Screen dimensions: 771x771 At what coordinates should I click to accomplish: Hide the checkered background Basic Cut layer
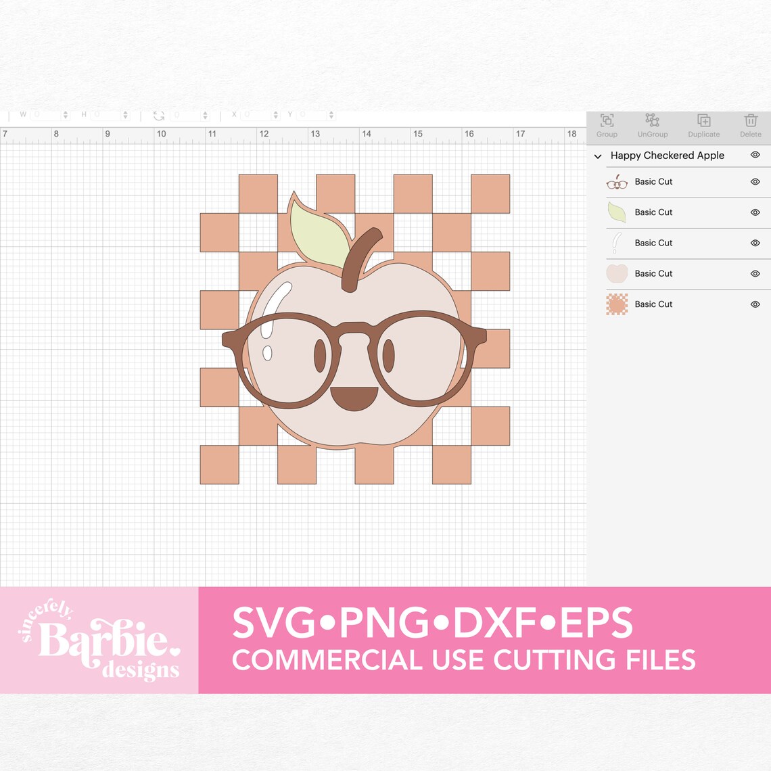coord(755,304)
